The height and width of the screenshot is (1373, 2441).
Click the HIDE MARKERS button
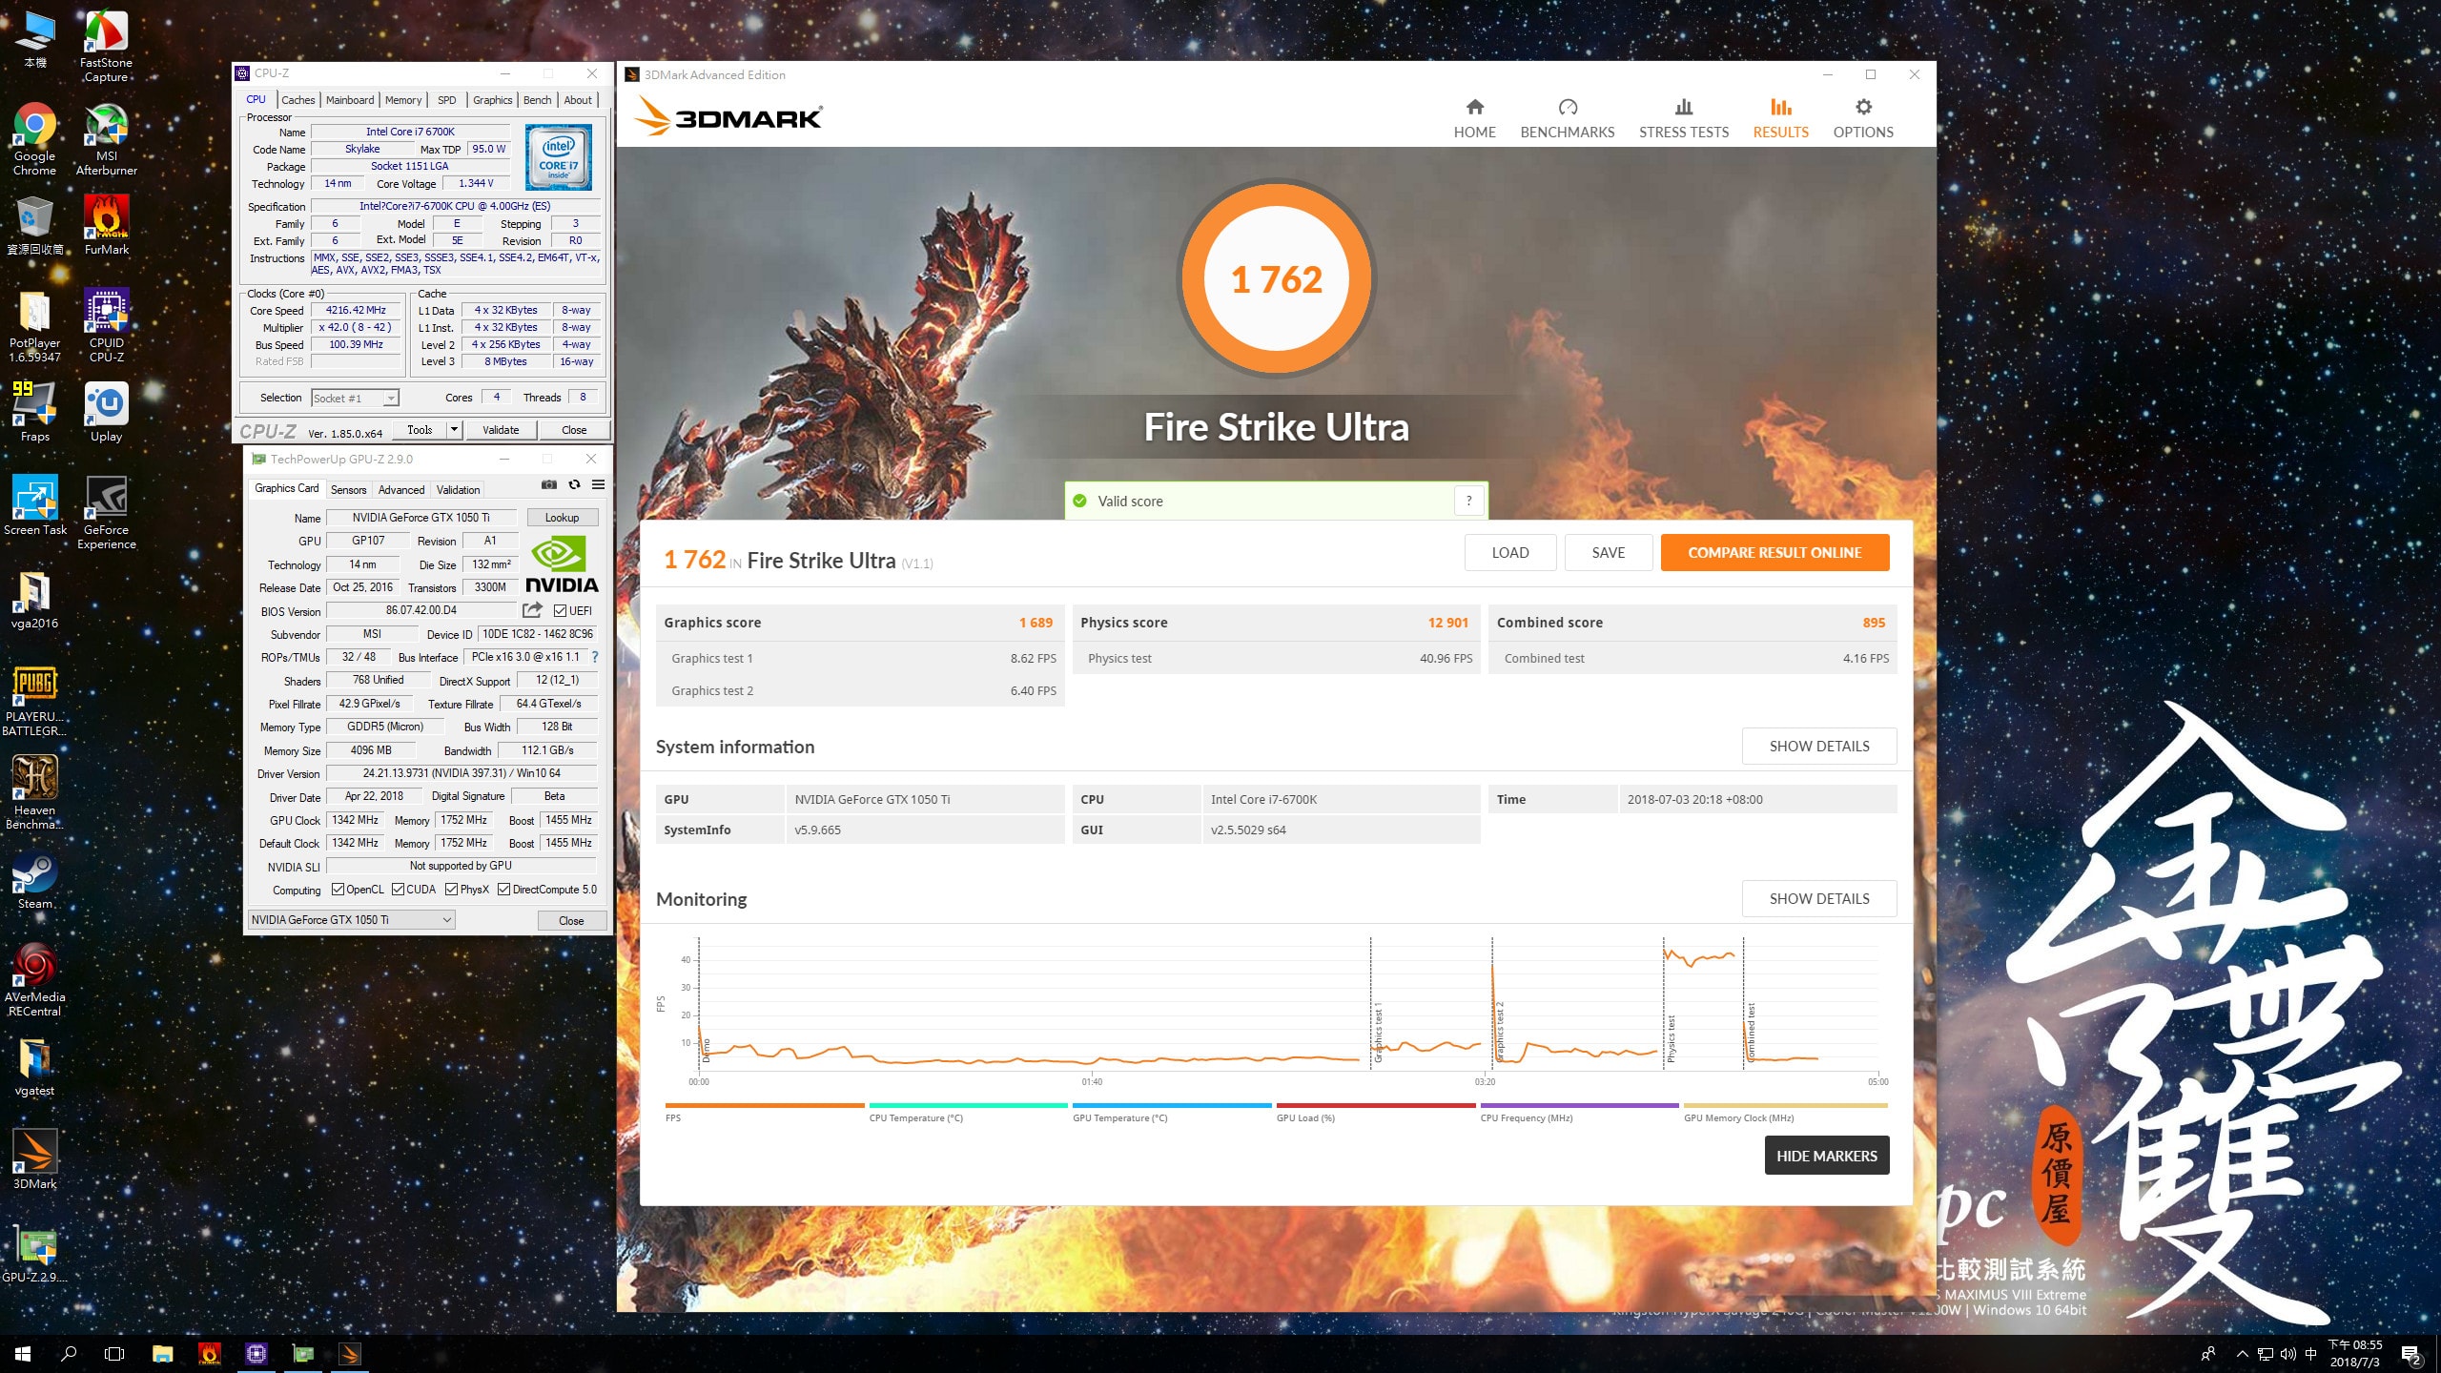coord(1827,1156)
